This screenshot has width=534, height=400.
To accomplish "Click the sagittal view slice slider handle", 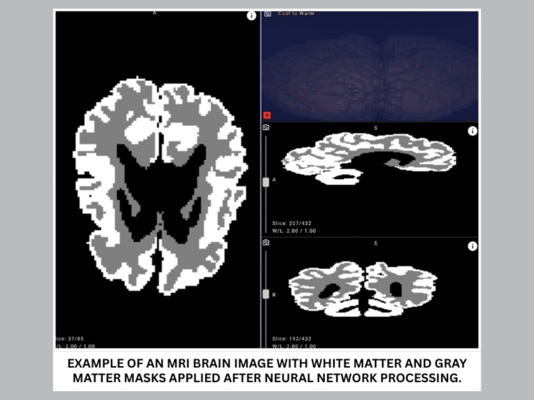I will coord(266,182).
